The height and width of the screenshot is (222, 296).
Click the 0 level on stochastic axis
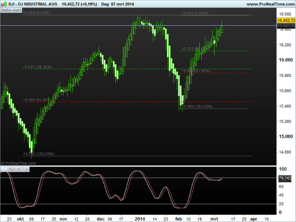[280, 212]
